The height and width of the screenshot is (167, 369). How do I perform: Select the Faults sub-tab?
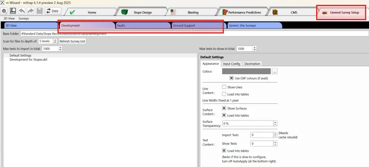(143, 25)
